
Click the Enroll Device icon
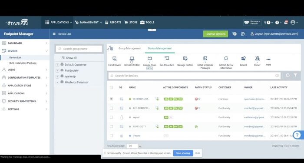pos(115,59)
